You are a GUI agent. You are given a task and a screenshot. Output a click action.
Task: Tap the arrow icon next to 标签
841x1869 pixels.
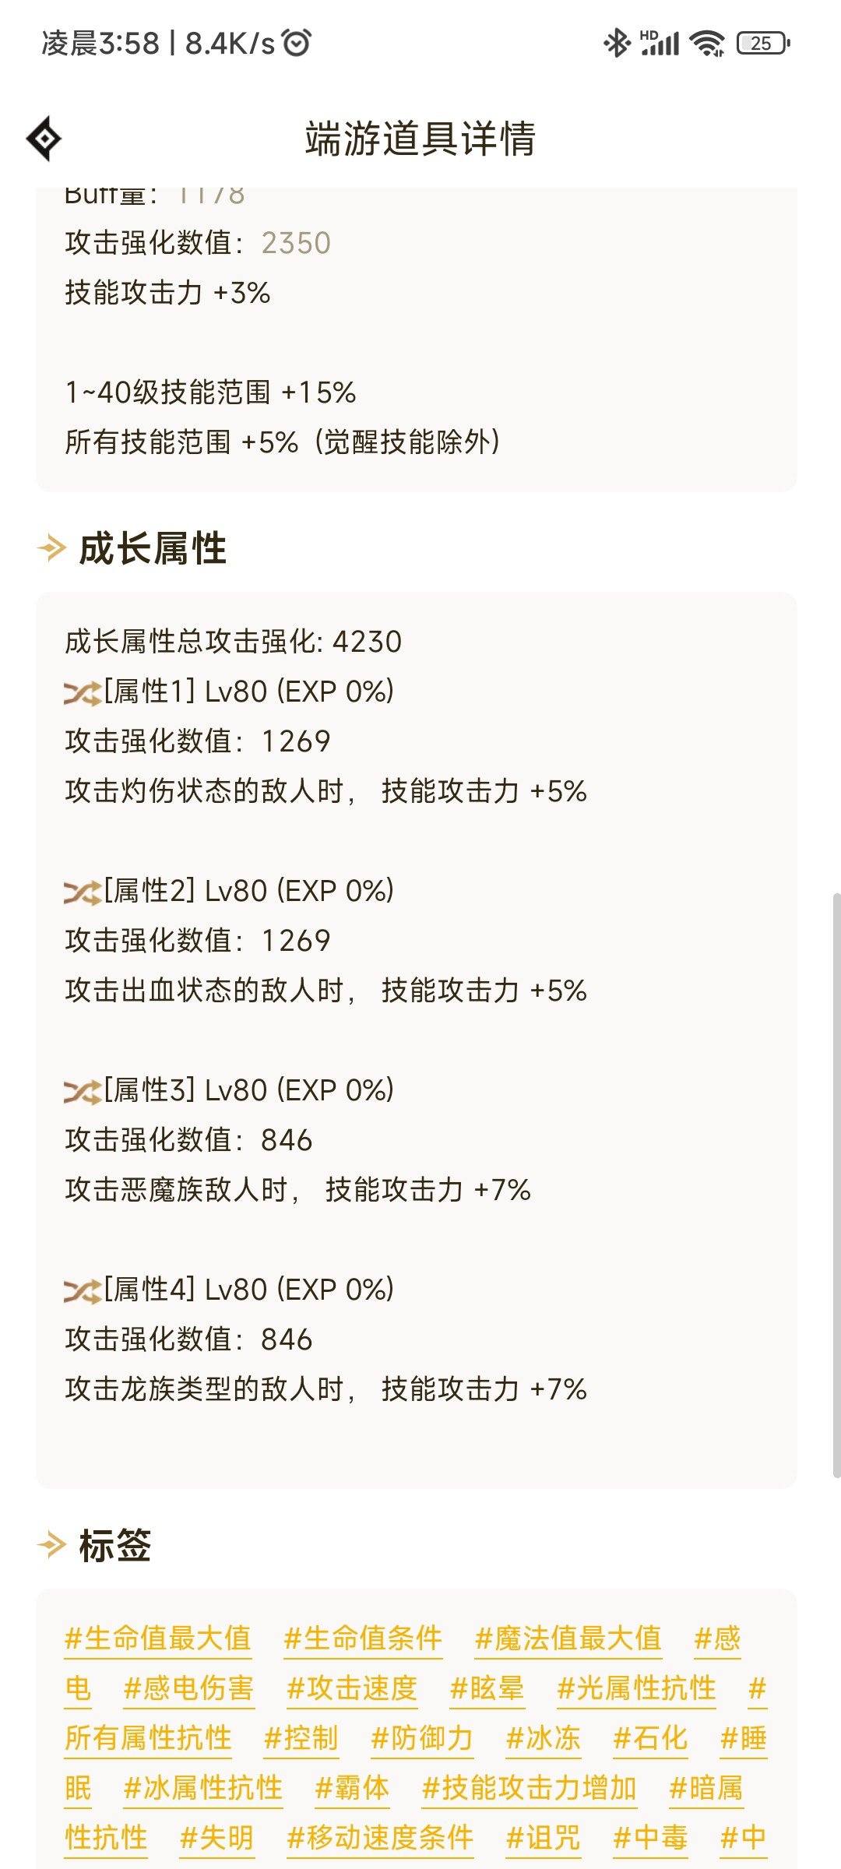52,1545
